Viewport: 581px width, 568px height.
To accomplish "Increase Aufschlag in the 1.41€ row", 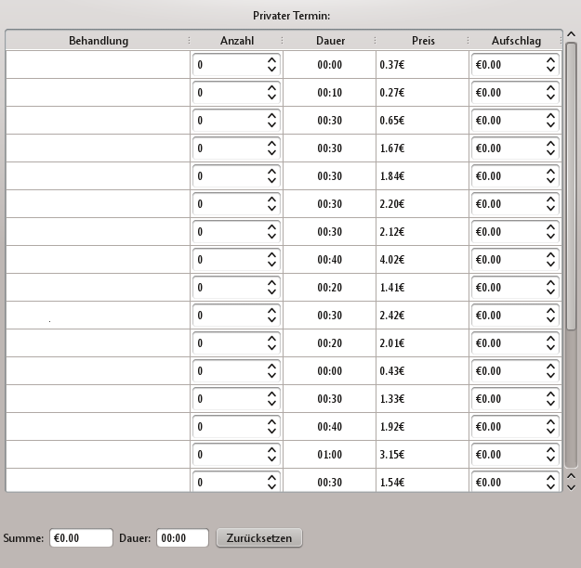I will pyautogui.click(x=550, y=283).
